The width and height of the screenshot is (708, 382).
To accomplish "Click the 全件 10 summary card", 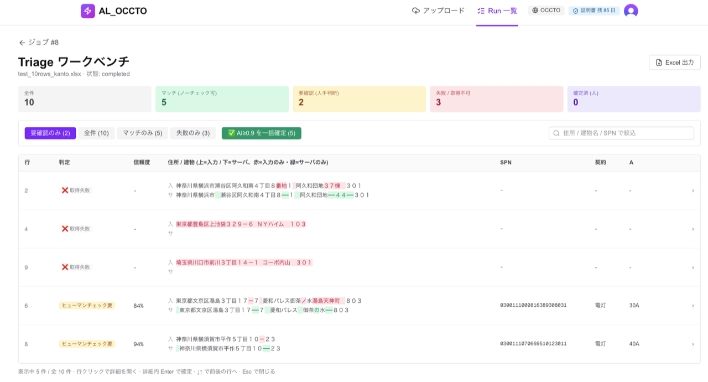I will (85, 99).
